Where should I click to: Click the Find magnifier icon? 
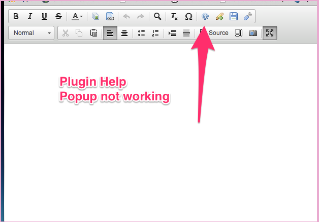click(157, 16)
